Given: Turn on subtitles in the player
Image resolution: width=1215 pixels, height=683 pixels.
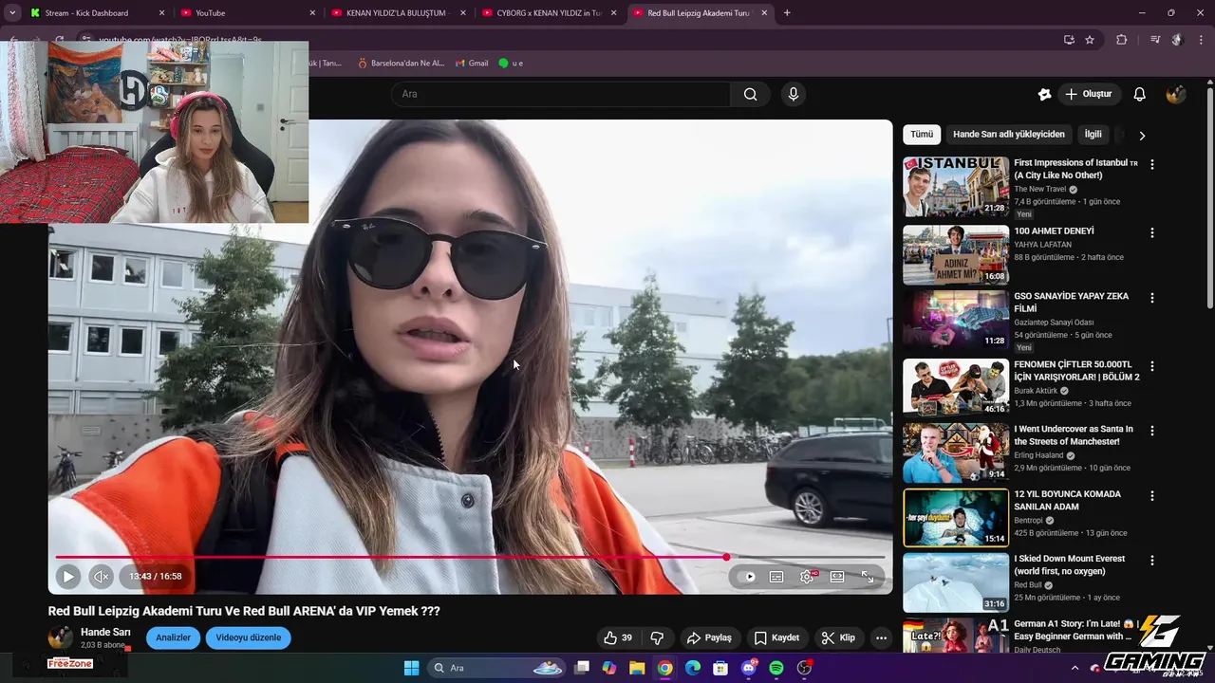Looking at the screenshot, I should click(776, 577).
